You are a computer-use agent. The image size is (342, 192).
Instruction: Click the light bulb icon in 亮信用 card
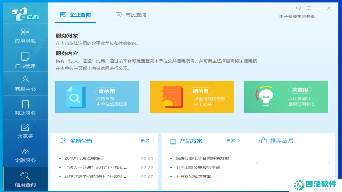click(x=266, y=97)
